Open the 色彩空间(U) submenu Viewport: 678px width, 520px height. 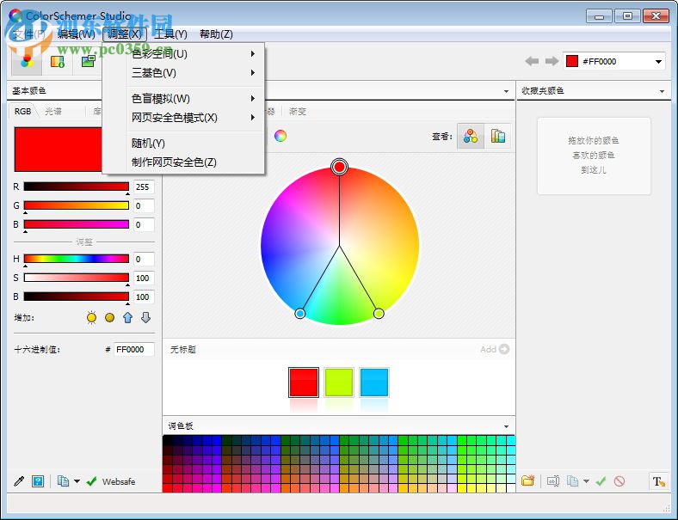[183, 54]
